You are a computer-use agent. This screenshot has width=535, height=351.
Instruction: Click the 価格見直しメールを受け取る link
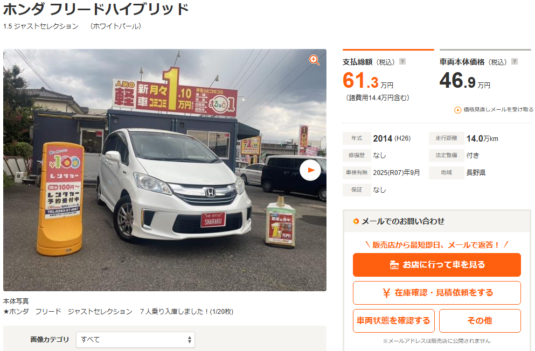click(x=498, y=109)
